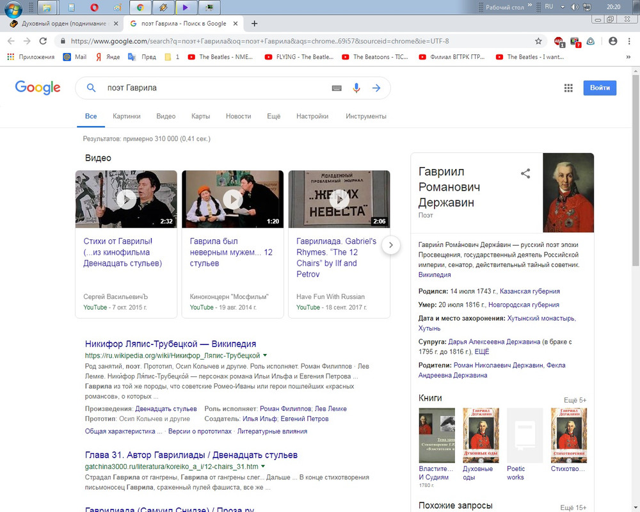The width and height of the screenshot is (640, 512).
Task: Open Chrome's three-dot menu
Action: (x=629, y=41)
